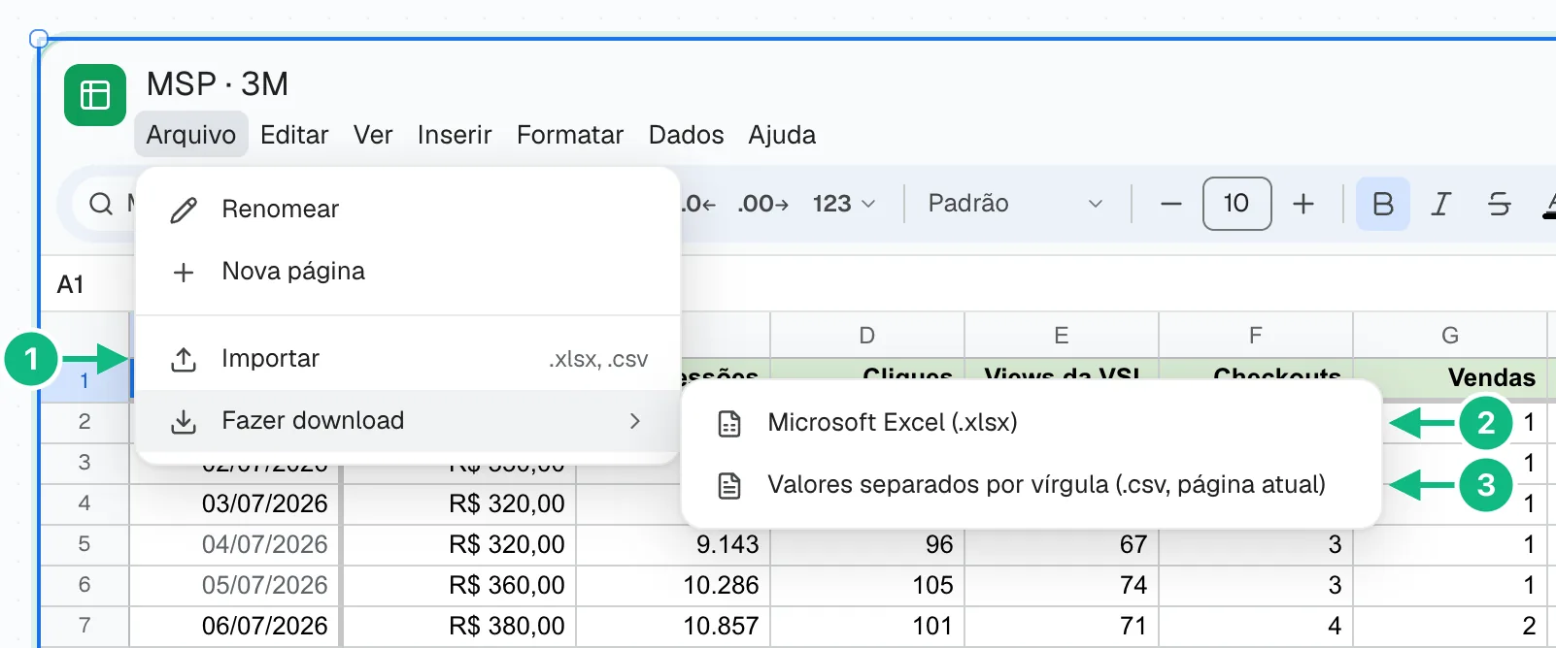Open the Arquivo menu
The image size is (1556, 648).
[191, 135]
